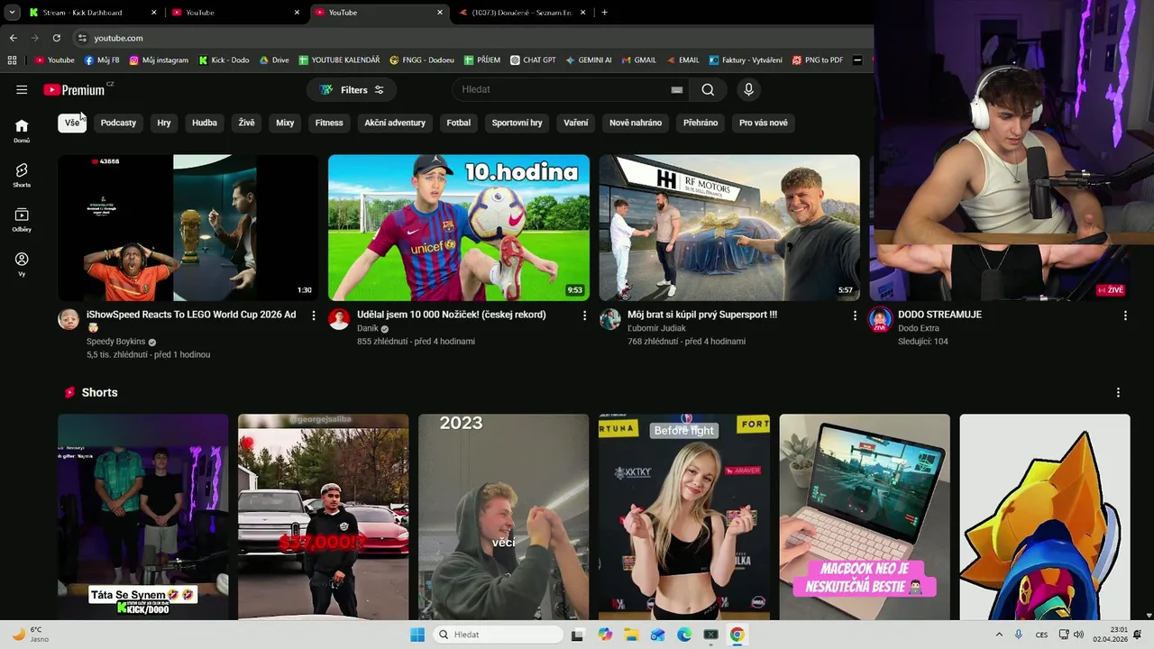Viewport: 1154px width, 649px height.
Task: Open the GEMINI AI bookmark
Action: (x=589, y=60)
